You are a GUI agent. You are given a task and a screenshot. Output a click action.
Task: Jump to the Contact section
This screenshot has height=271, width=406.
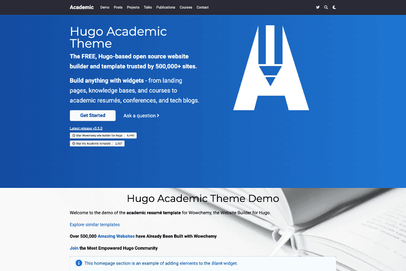coord(203,7)
